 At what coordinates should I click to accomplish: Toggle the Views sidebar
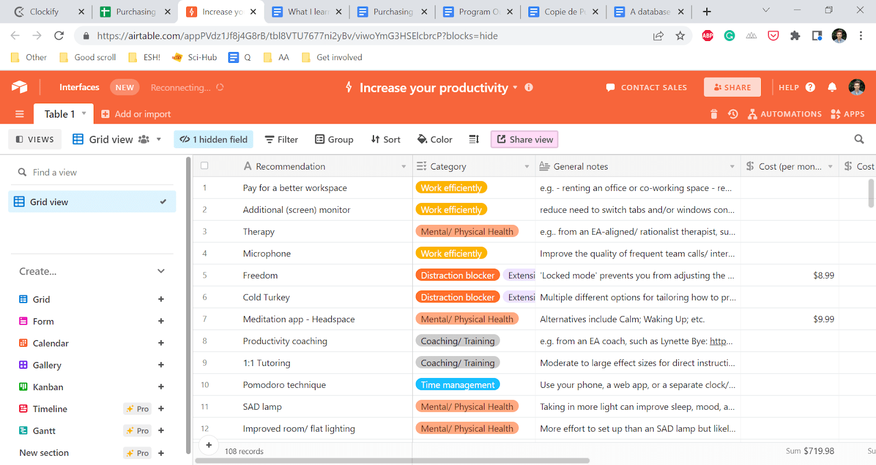(35, 139)
